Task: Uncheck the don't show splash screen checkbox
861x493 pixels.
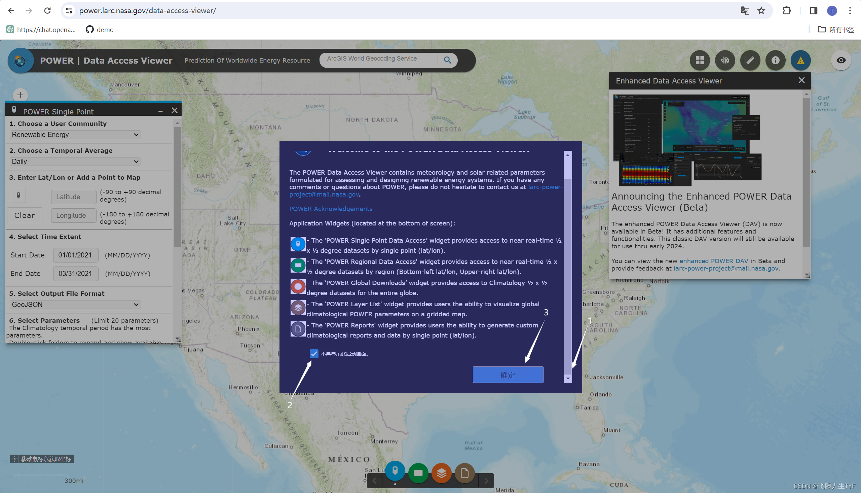Action: (x=314, y=353)
